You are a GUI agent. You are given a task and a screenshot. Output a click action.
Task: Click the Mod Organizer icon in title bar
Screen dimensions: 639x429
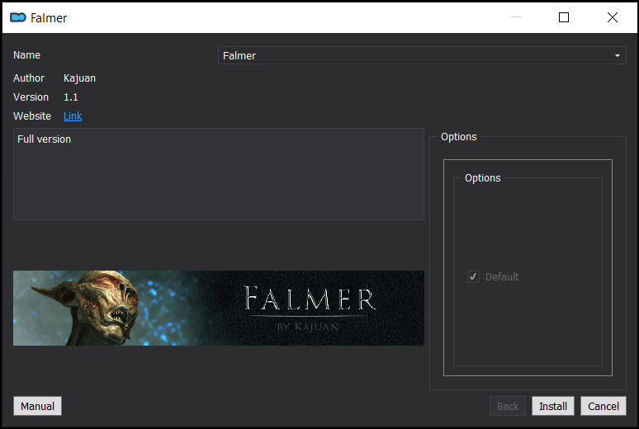pos(18,17)
